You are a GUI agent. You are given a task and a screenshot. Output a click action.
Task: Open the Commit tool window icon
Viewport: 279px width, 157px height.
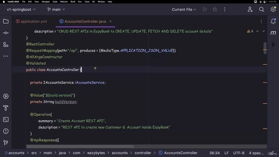[6, 33]
